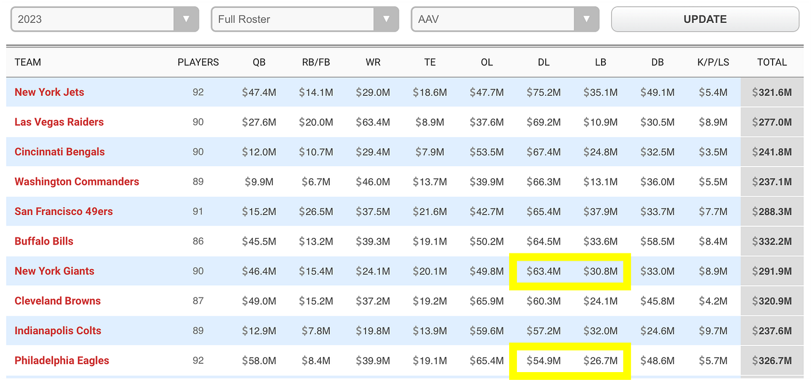Open the Cincinnati Bengals link
This screenshot has width=811, height=381.
pos(60,152)
